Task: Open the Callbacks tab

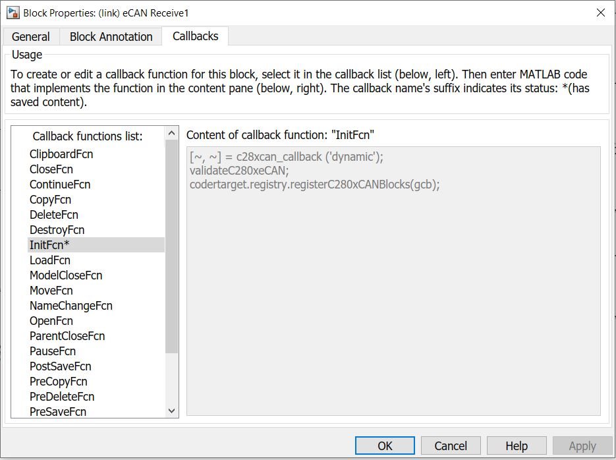Action: [x=195, y=37]
